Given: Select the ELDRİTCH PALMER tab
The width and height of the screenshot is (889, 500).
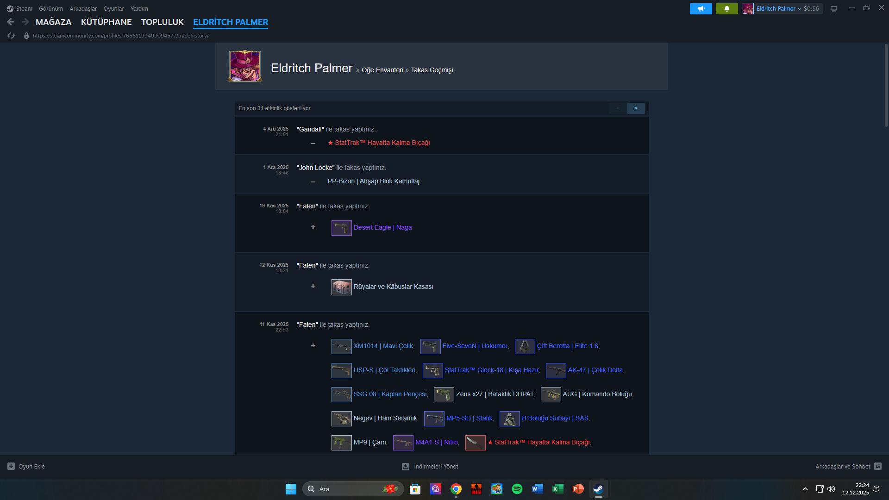Looking at the screenshot, I should click(231, 22).
